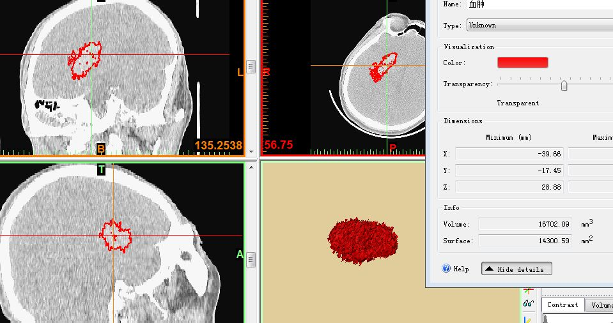Click the red hematoma 3D model
Screen dimensions: 613x323
tap(362, 241)
